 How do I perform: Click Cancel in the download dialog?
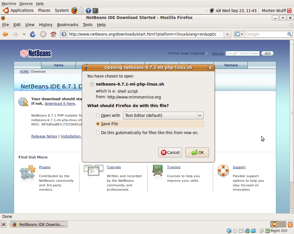170,152
